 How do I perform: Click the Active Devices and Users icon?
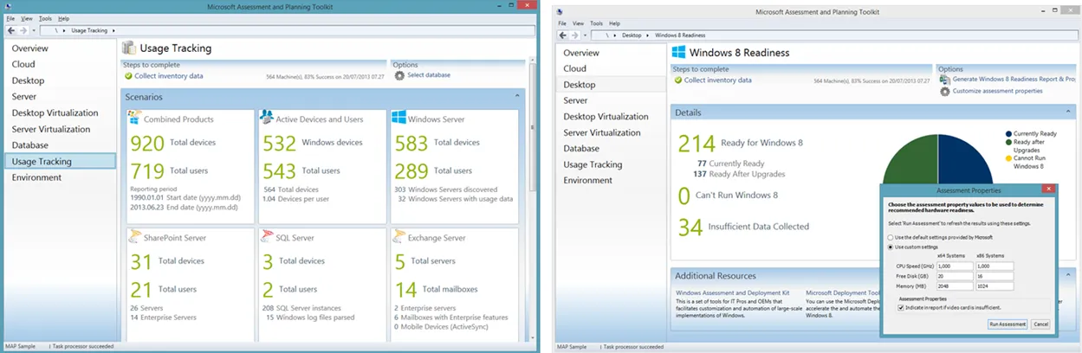coord(268,118)
